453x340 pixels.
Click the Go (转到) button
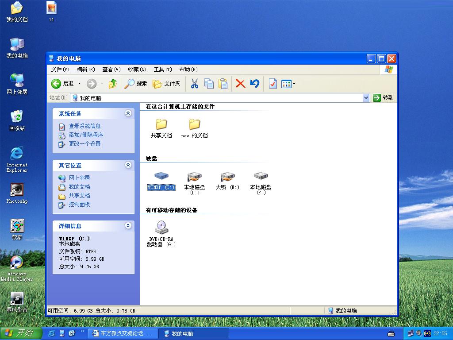[384, 98]
